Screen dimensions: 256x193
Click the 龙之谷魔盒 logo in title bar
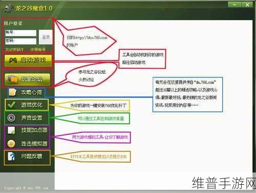pos(9,8)
